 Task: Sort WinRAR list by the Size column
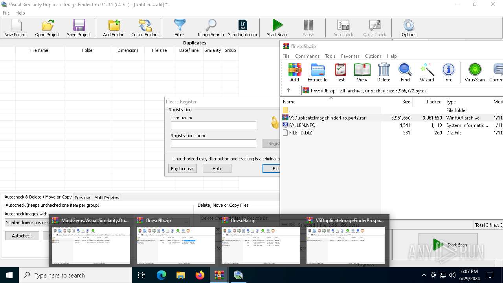[x=397, y=101]
